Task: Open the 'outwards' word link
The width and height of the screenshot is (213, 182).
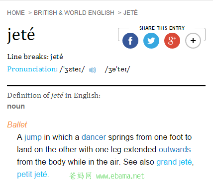Action: point(175,150)
